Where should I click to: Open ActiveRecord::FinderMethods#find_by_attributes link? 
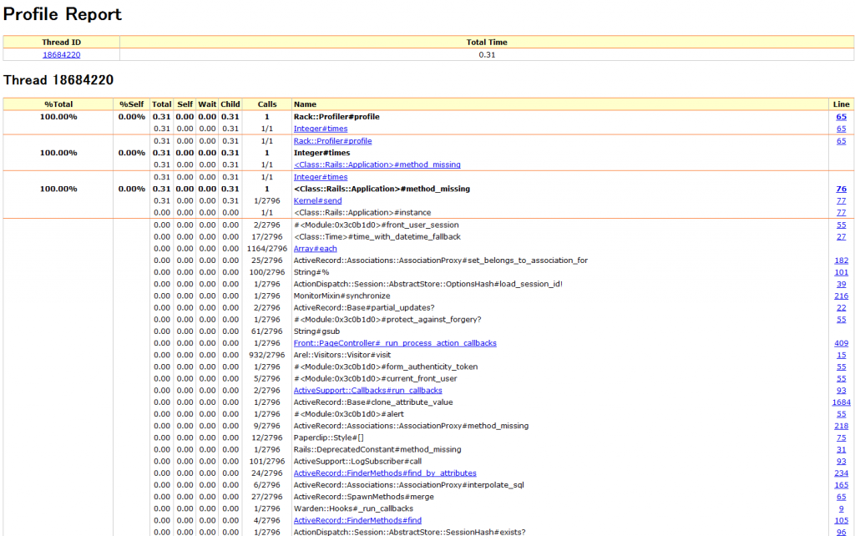pyautogui.click(x=385, y=473)
